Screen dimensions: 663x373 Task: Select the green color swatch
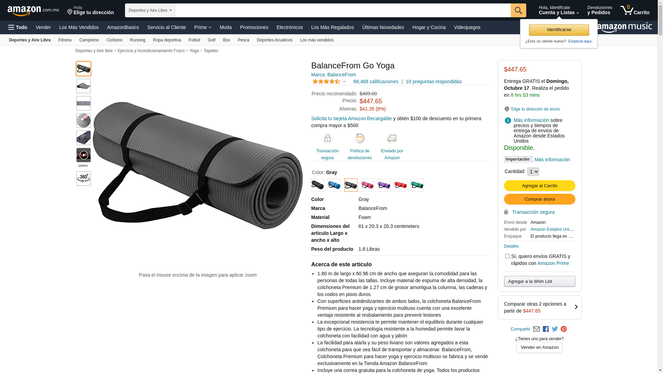417,185
